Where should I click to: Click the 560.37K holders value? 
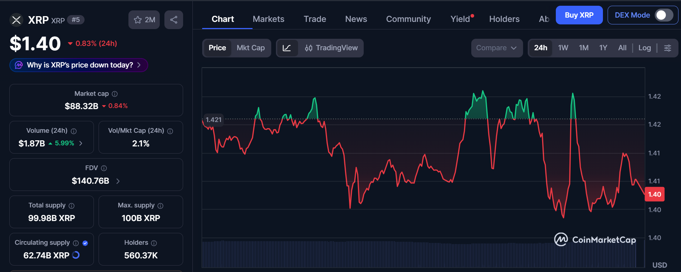pos(141,255)
